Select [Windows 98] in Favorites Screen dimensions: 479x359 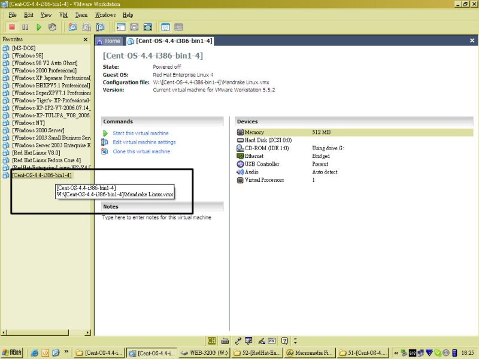28,56
